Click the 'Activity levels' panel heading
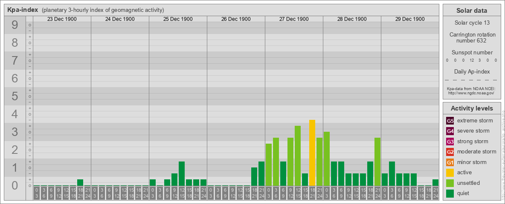Screen dimensions: 505x204 click(472, 108)
